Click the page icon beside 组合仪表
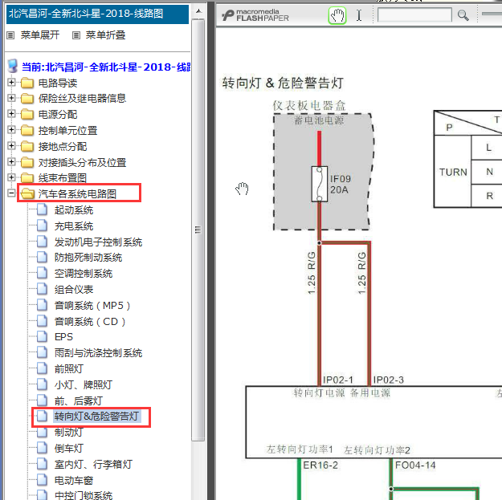The height and width of the screenshot is (500, 502). point(42,289)
